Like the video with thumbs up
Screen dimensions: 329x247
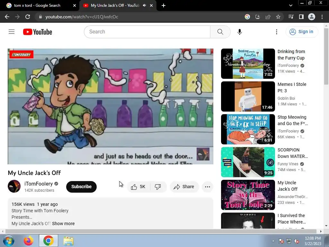click(x=138, y=187)
